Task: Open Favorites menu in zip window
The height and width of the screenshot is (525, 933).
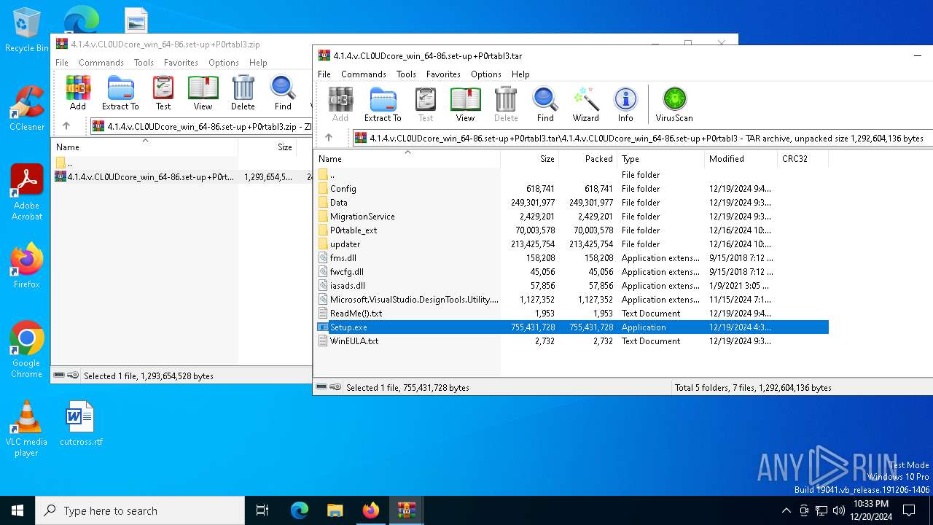Action: 181,63
